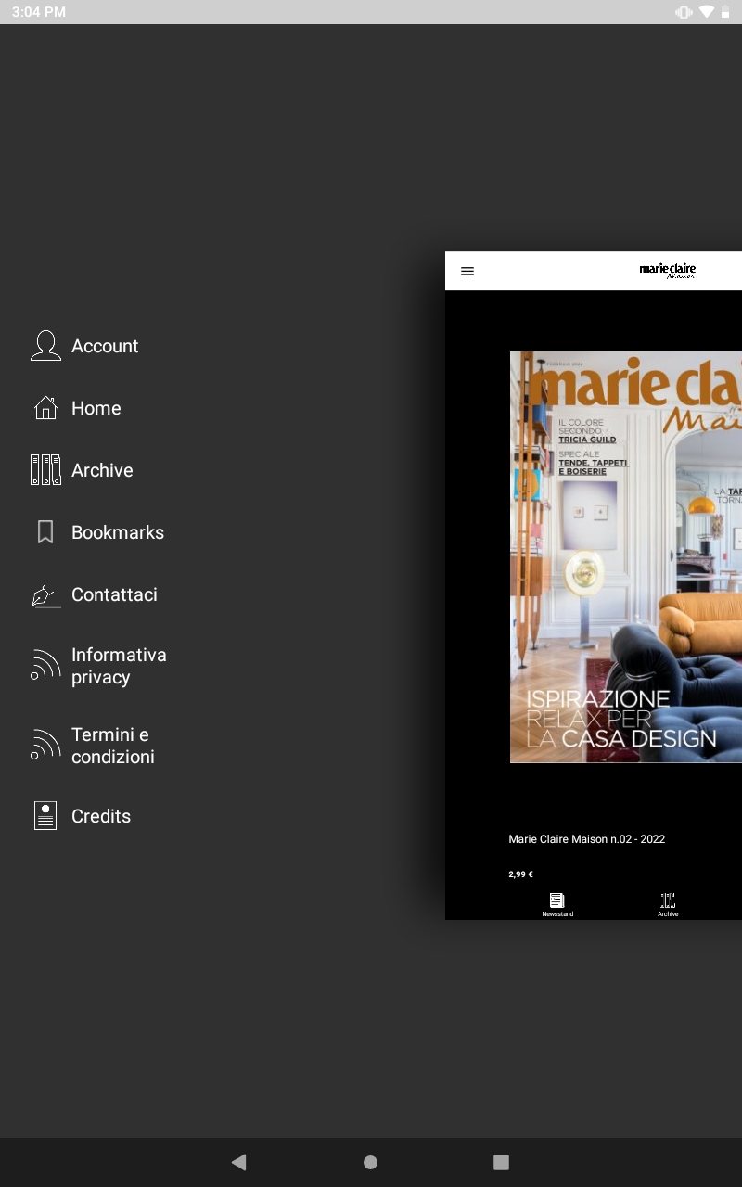Screen dimensions: 742x1187
Task: Tap the battery status icon
Action: click(725, 12)
